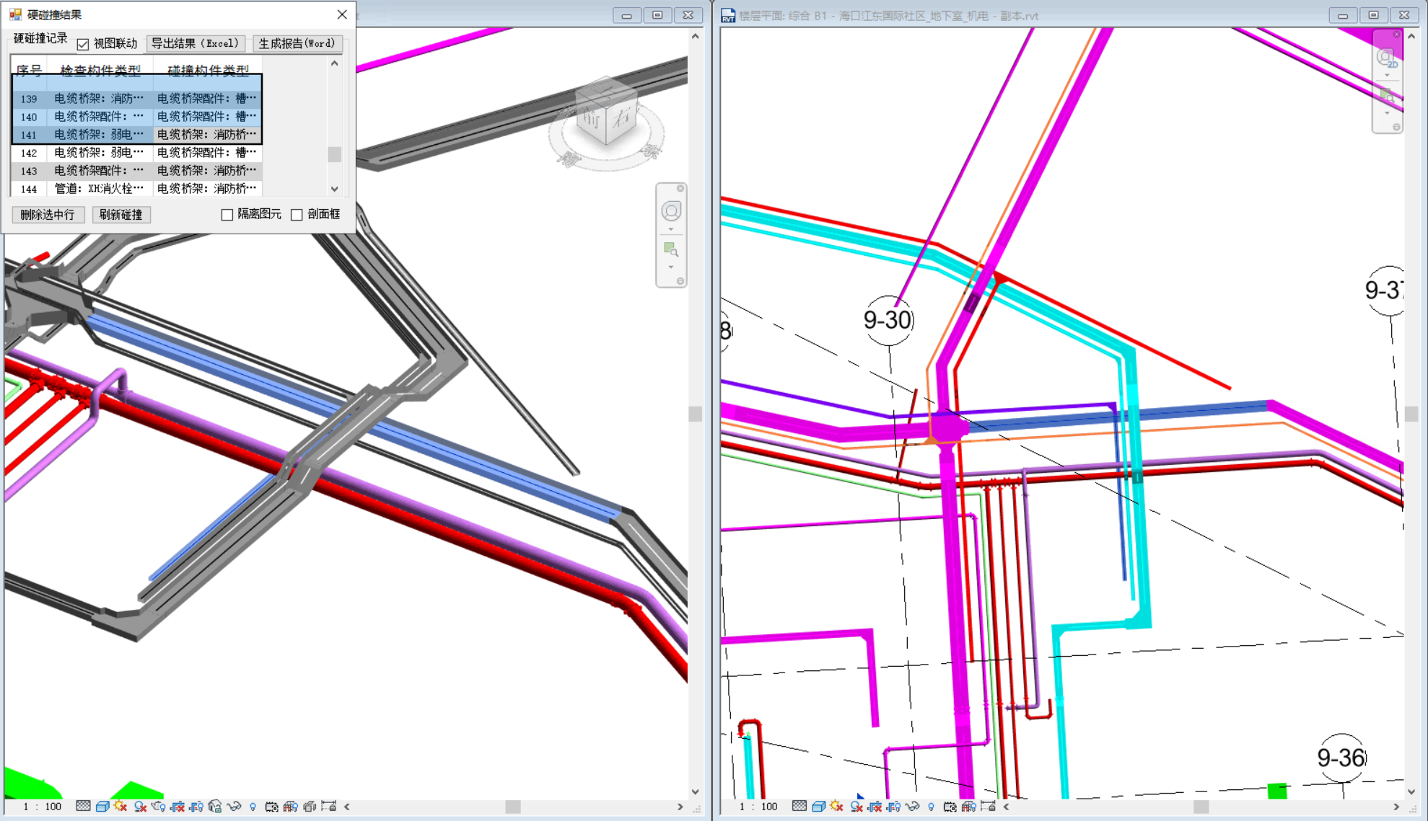
Task: Expand zoom dropdown arrow in floor plan nav bar
Action: pos(1387,113)
